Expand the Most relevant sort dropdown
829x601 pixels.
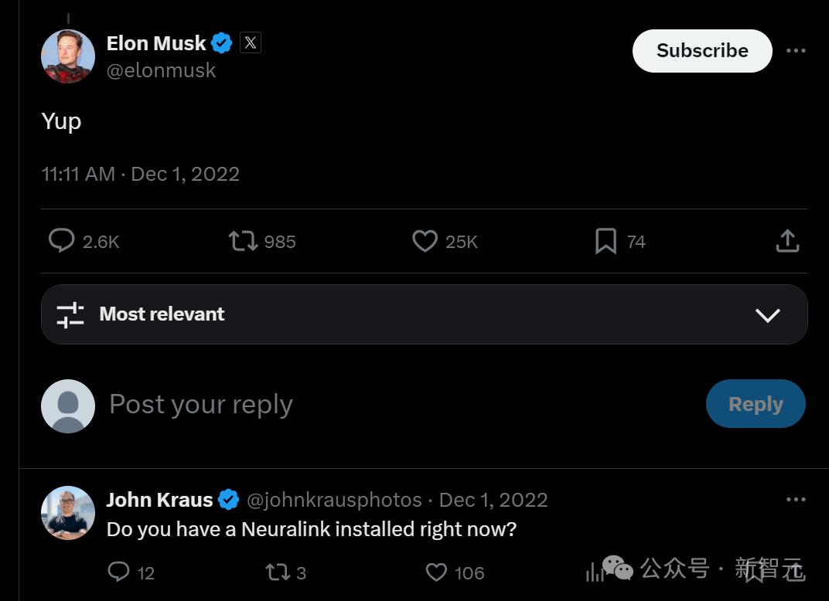tap(767, 314)
